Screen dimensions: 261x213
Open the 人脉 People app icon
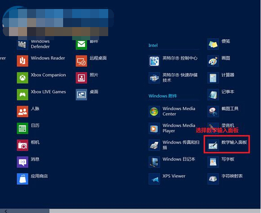23,111
